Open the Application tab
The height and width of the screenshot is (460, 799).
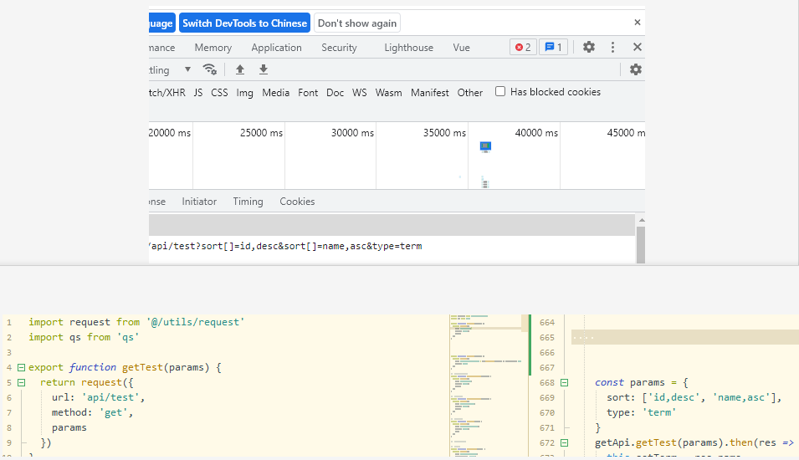click(276, 48)
